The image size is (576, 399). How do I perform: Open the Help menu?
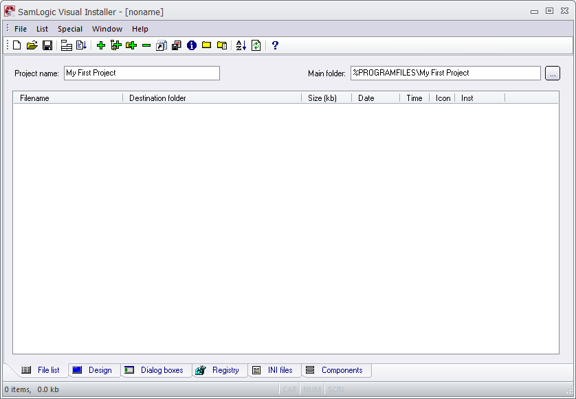coord(140,29)
